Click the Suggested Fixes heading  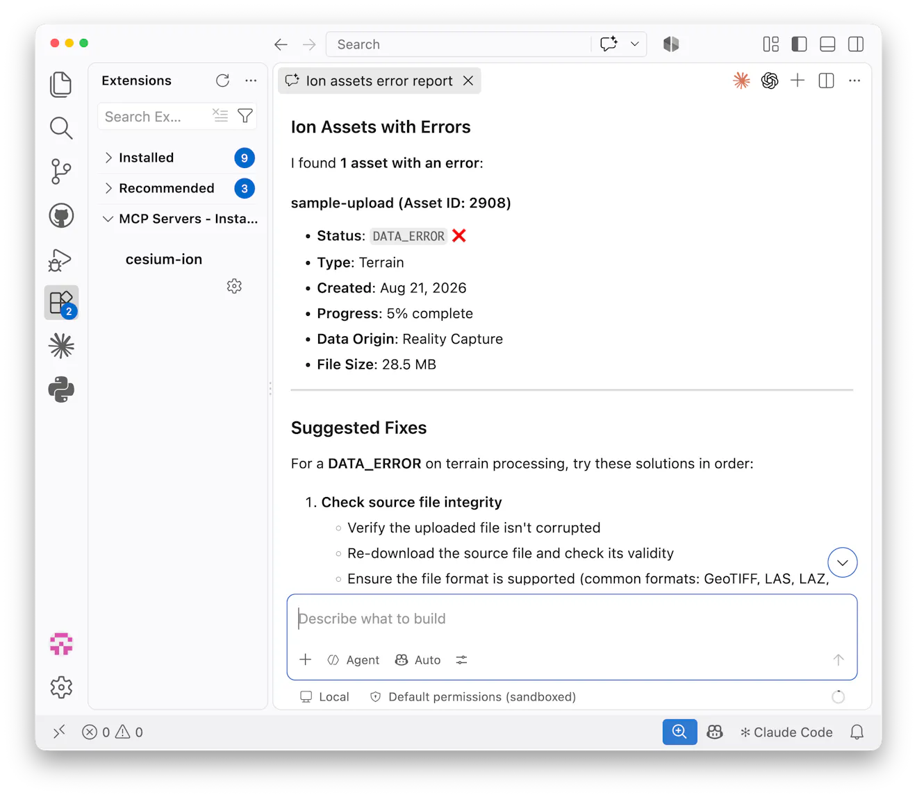pyautogui.click(x=358, y=428)
